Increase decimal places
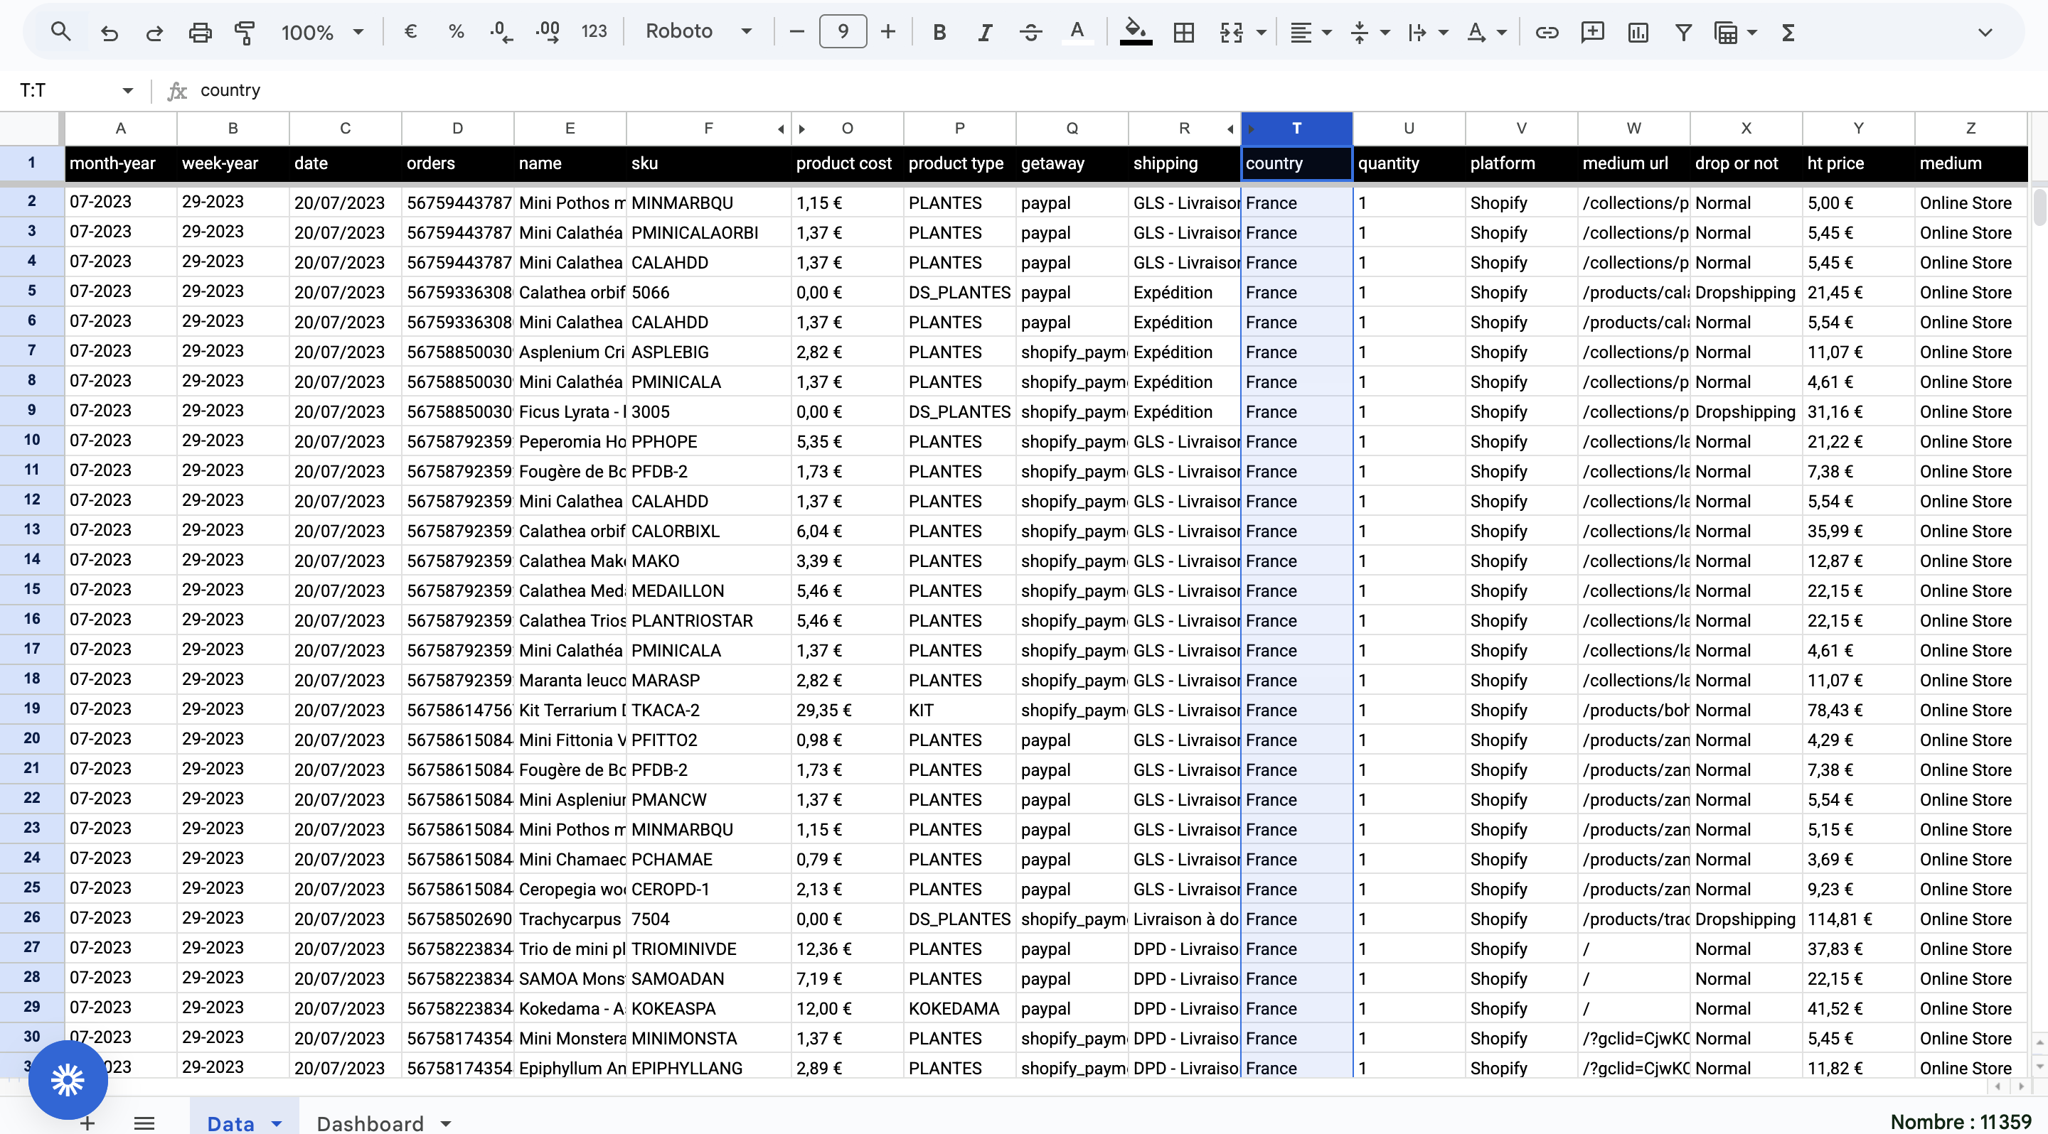The image size is (2048, 1134). click(x=547, y=32)
